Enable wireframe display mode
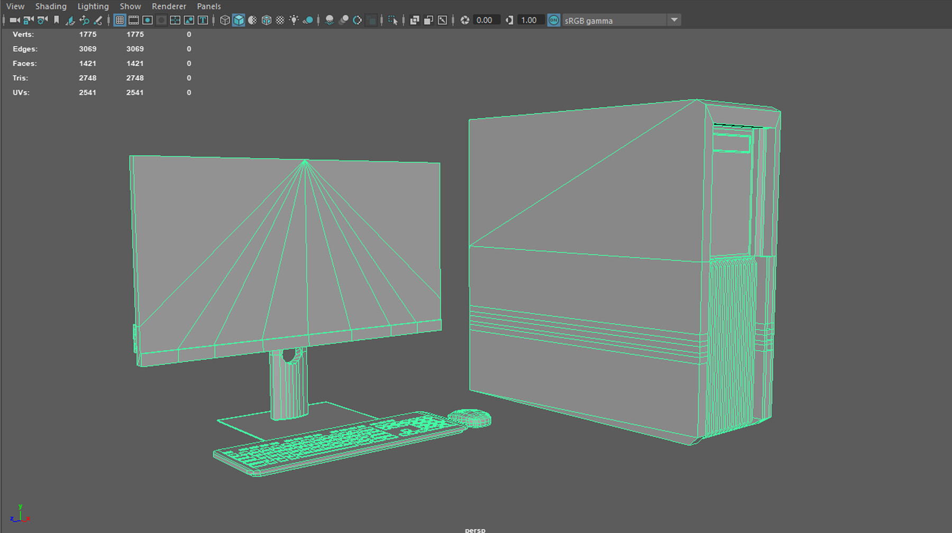Image resolution: width=952 pixels, height=533 pixels. (x=225, y=20)
